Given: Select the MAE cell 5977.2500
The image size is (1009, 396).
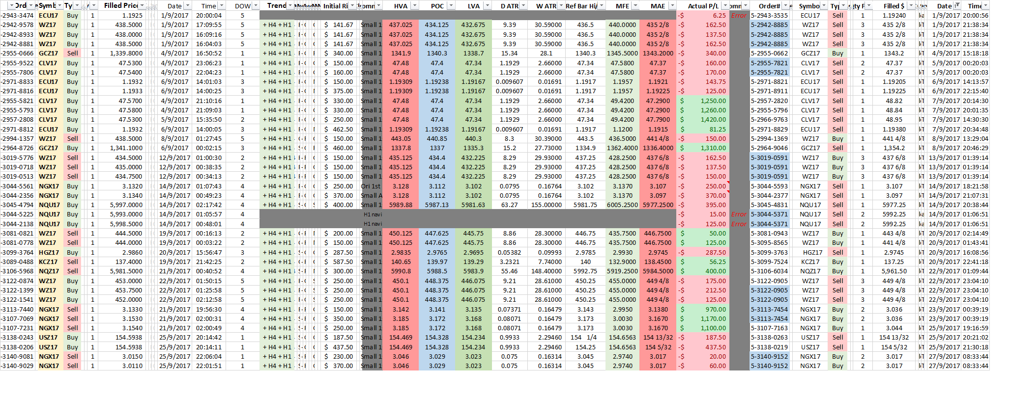Looking at the screenshot, I should tap(658, 205).
